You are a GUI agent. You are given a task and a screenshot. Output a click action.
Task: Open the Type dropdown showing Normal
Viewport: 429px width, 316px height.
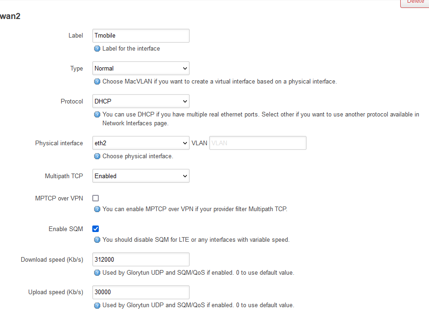pyautogui.click(x=141, y=68)
